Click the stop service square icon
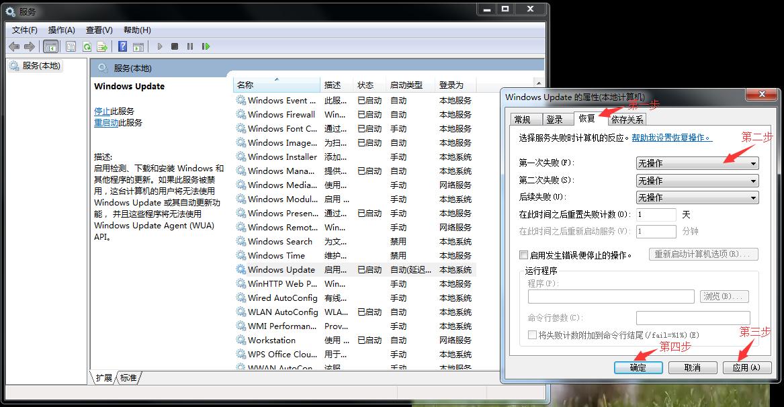 click(x=175, y=46)
